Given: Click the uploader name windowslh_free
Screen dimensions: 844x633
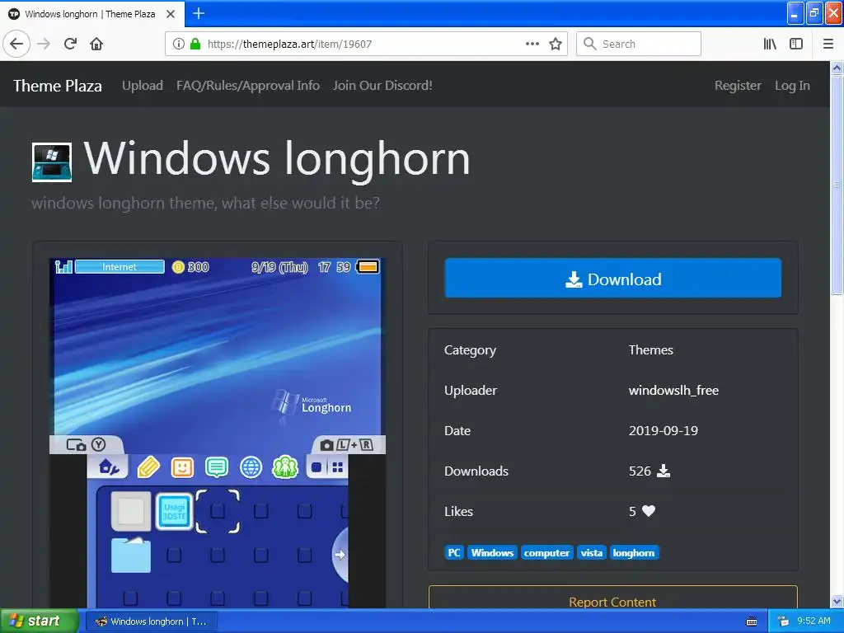Looking at the screenshot, I should point(673,390).
